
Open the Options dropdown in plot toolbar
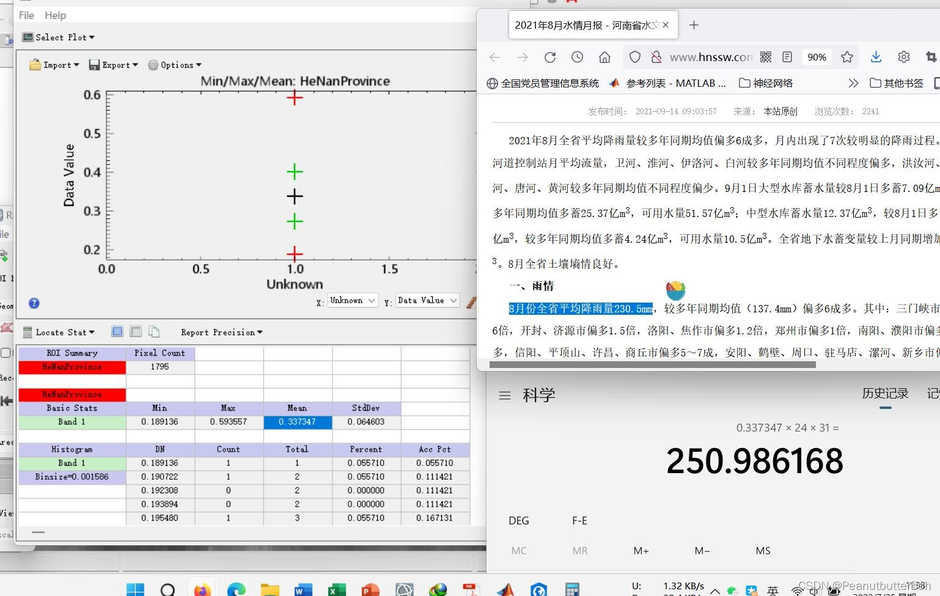[x=175, y=64]
